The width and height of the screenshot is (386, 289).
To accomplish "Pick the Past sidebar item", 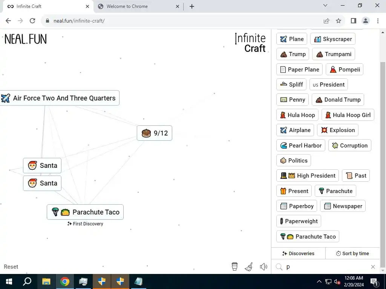I will point(356,175).
